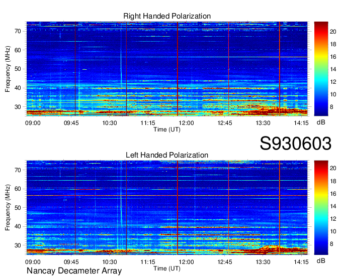The height and width of the screenshot is (277, 342).
Task: Click the 60 MHz tick of left-handed plot
Action: point(18,189)
